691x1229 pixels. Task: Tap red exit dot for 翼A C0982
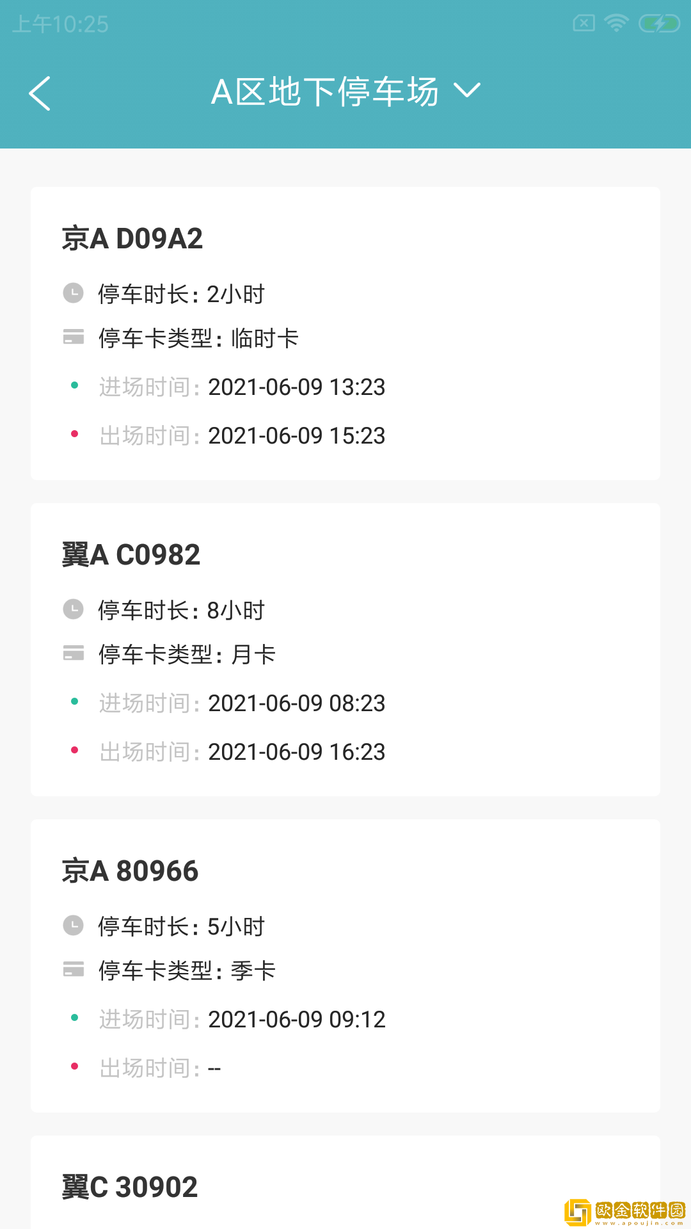tap(74, 750)
